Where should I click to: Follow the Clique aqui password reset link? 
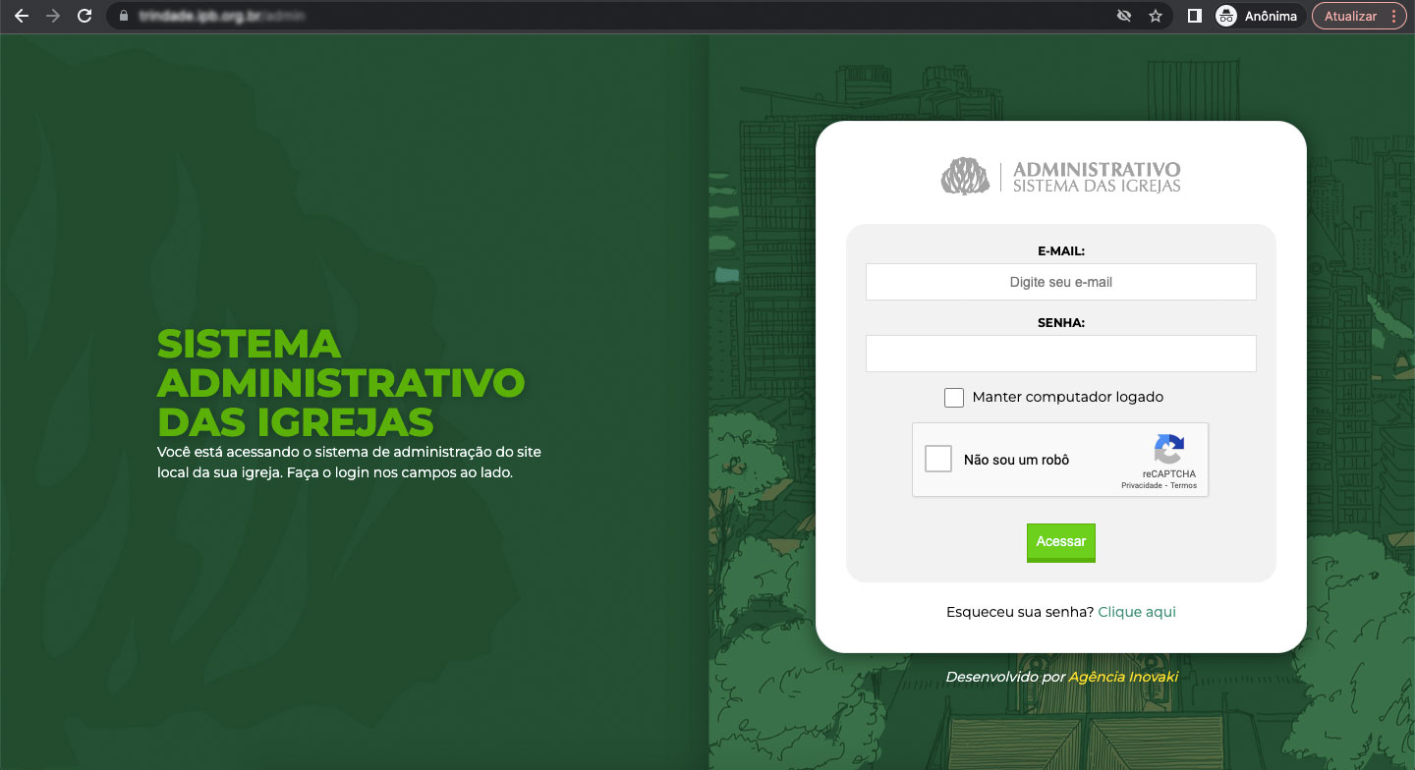click(1136, 612)
